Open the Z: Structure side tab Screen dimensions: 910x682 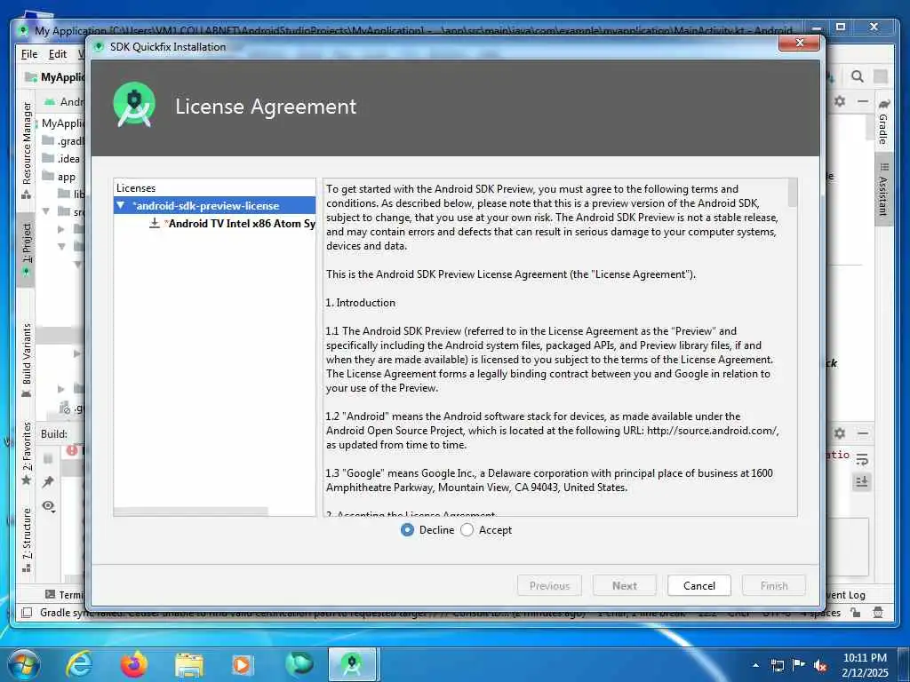coord(27,539)
